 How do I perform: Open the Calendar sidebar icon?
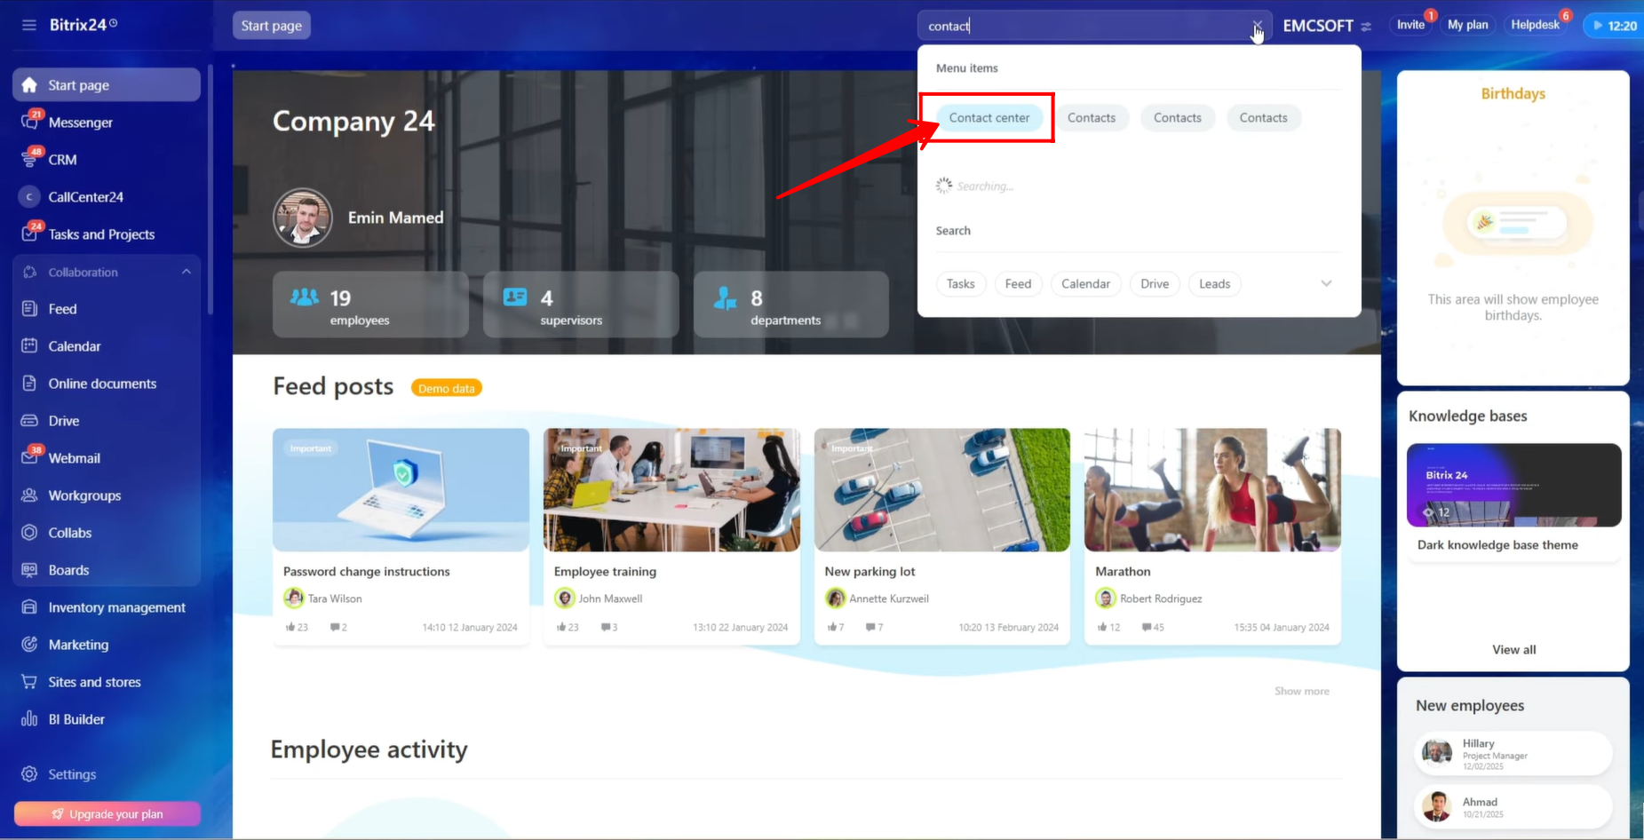tap(29, 345)
